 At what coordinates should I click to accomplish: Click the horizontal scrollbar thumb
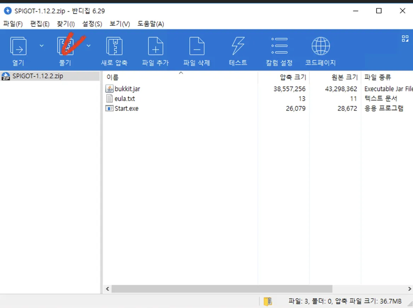click(222, 289)
